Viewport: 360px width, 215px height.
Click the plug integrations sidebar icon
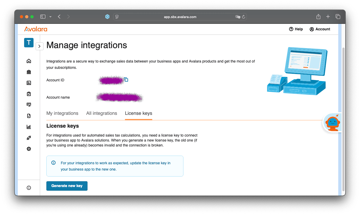click(x=29, y=138)
